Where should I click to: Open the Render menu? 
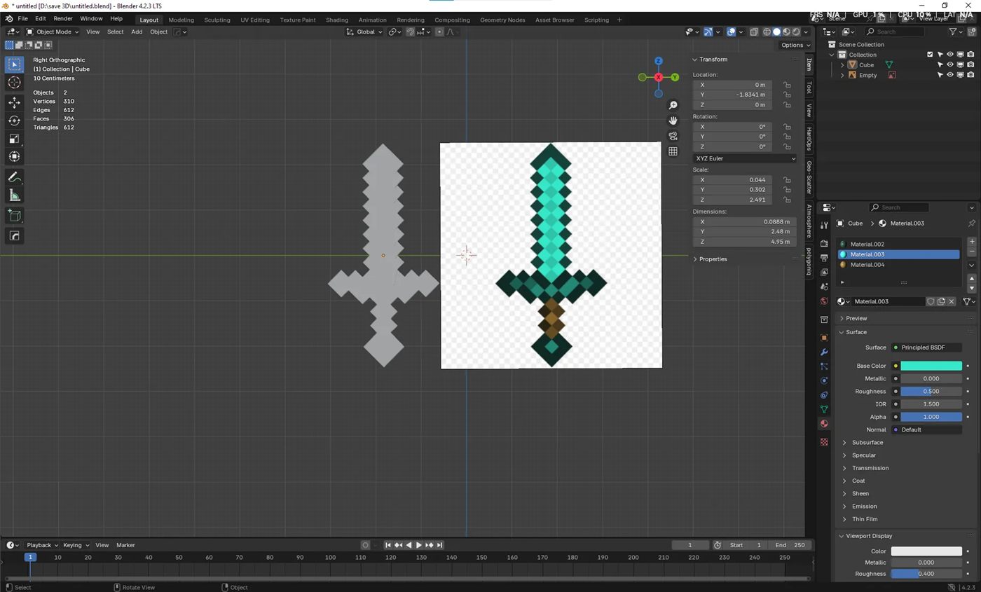[x=62, y=18]
